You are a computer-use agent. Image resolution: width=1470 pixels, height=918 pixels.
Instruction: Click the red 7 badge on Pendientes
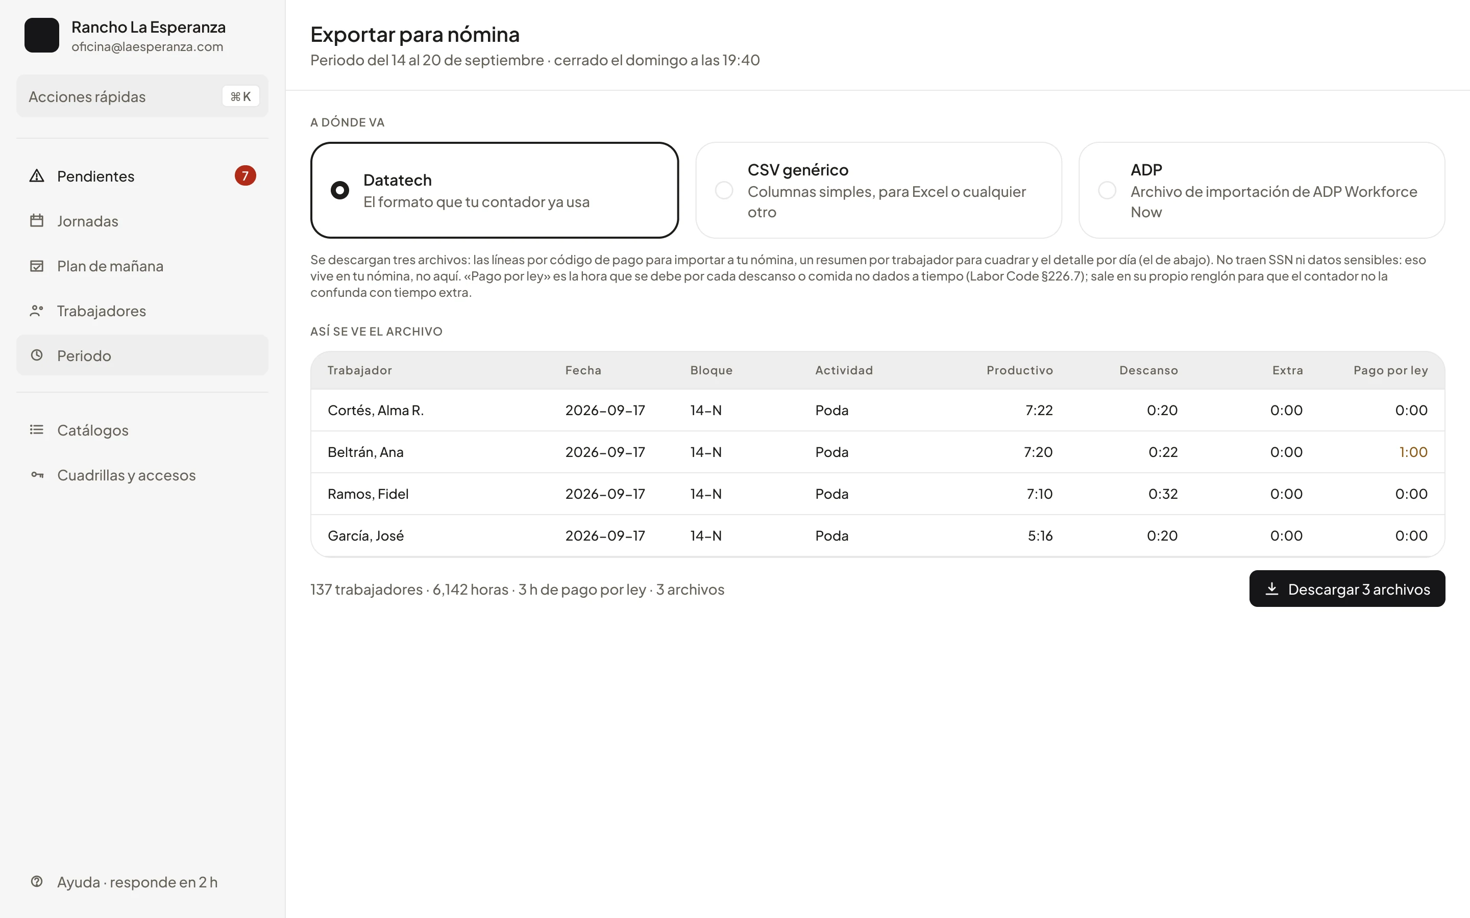point(245,176)
